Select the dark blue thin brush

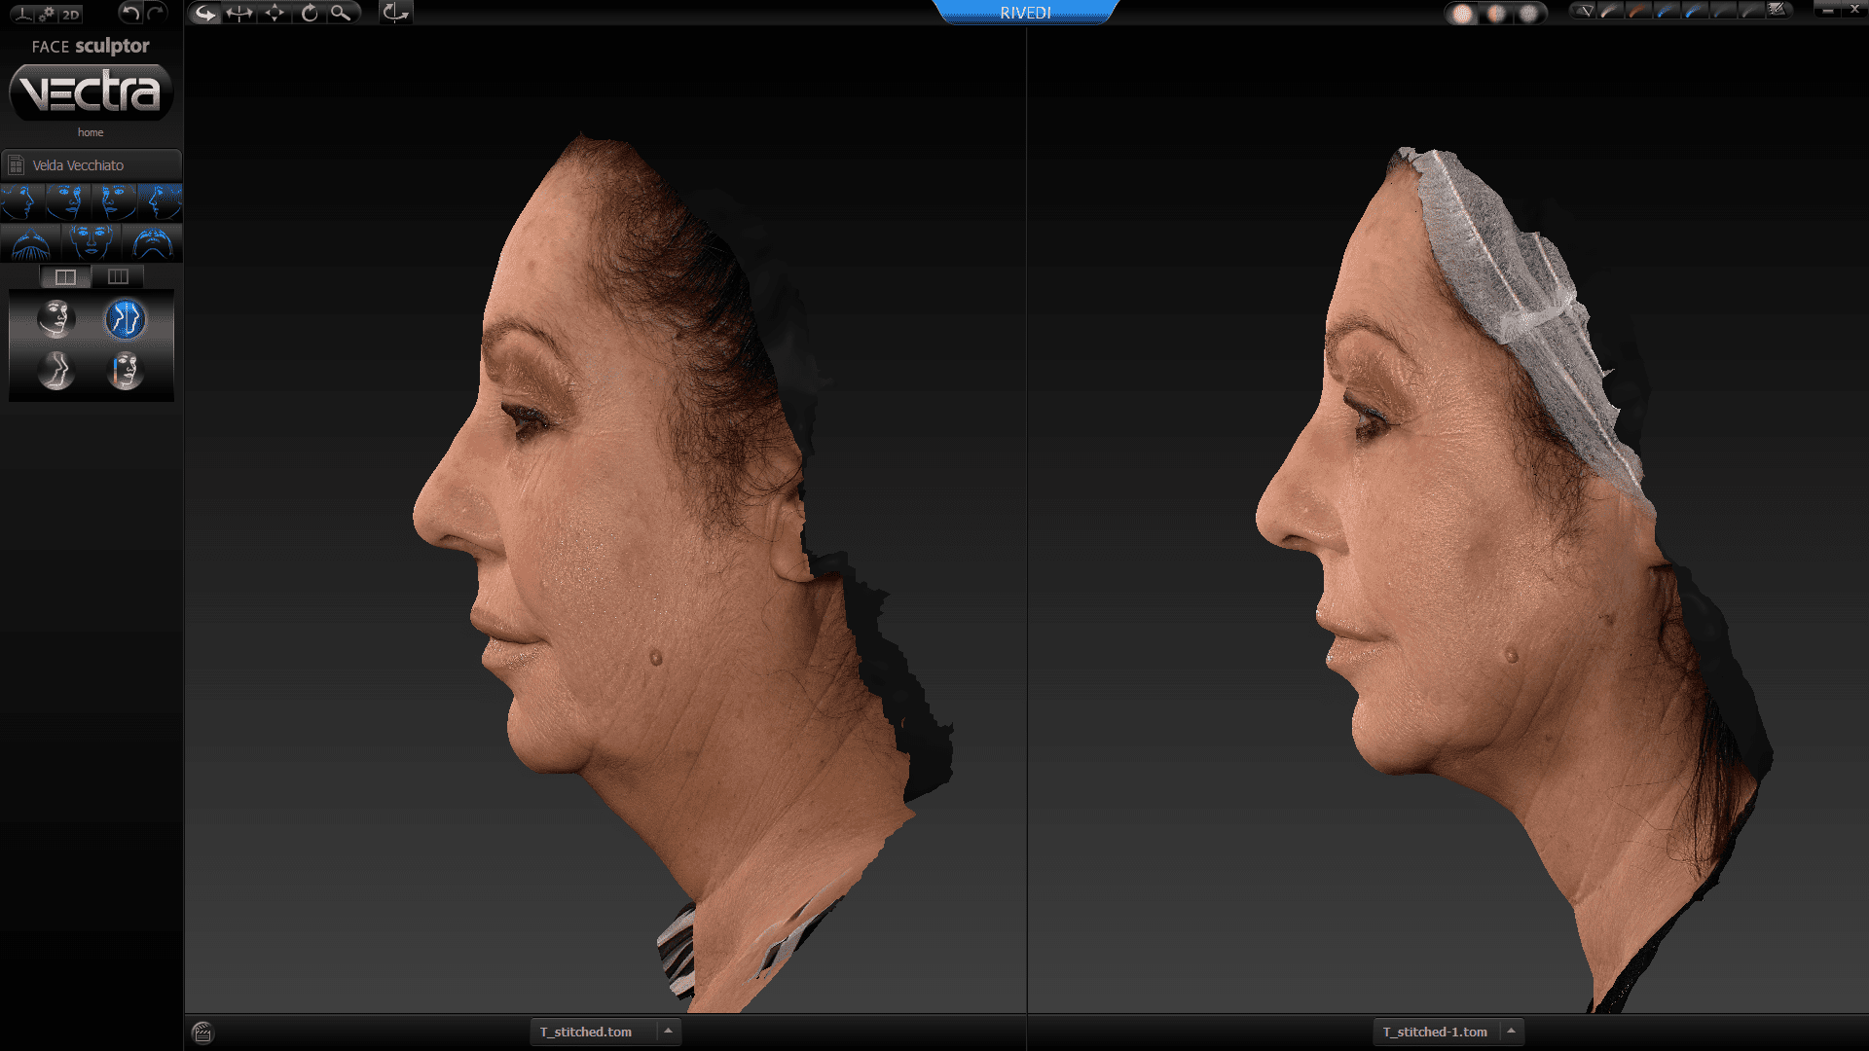(1723, 11)
